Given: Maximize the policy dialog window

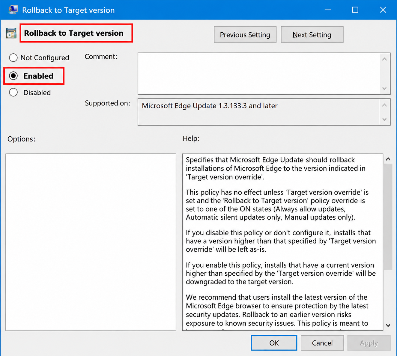Looking at the screenshot, I should point(355,10).
